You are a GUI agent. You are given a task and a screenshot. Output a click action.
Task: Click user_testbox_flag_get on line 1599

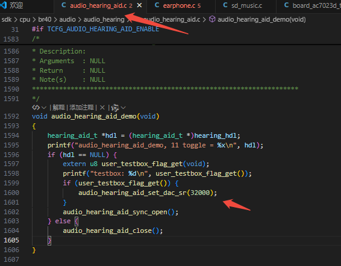[119, 183]
